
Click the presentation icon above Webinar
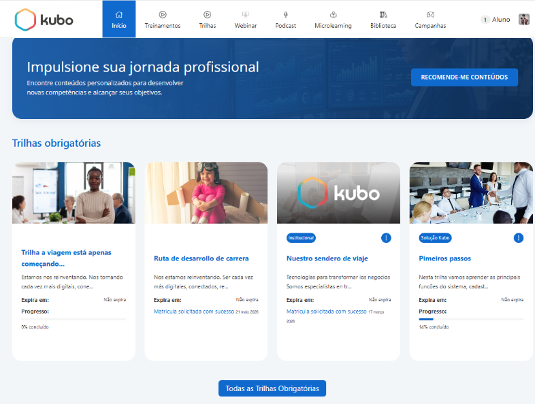pos(245,15)
